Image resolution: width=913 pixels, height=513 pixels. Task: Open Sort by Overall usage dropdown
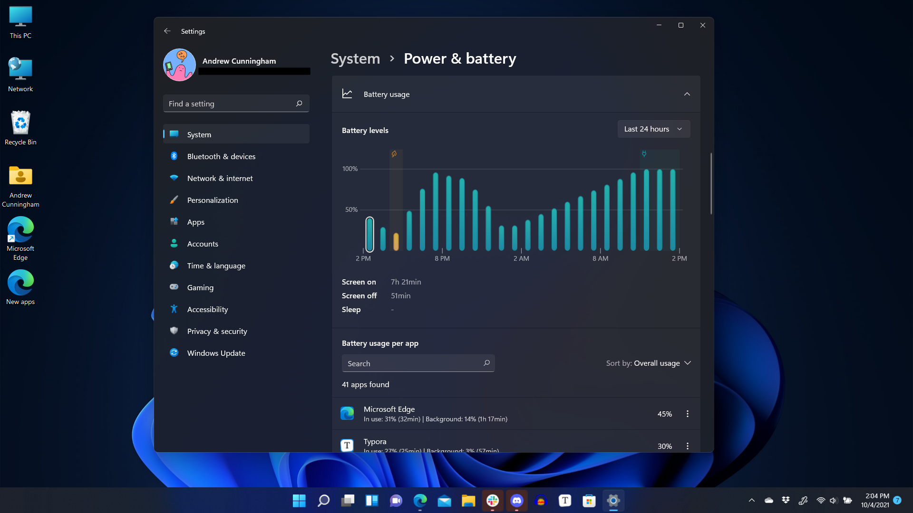tap(649, 363)
